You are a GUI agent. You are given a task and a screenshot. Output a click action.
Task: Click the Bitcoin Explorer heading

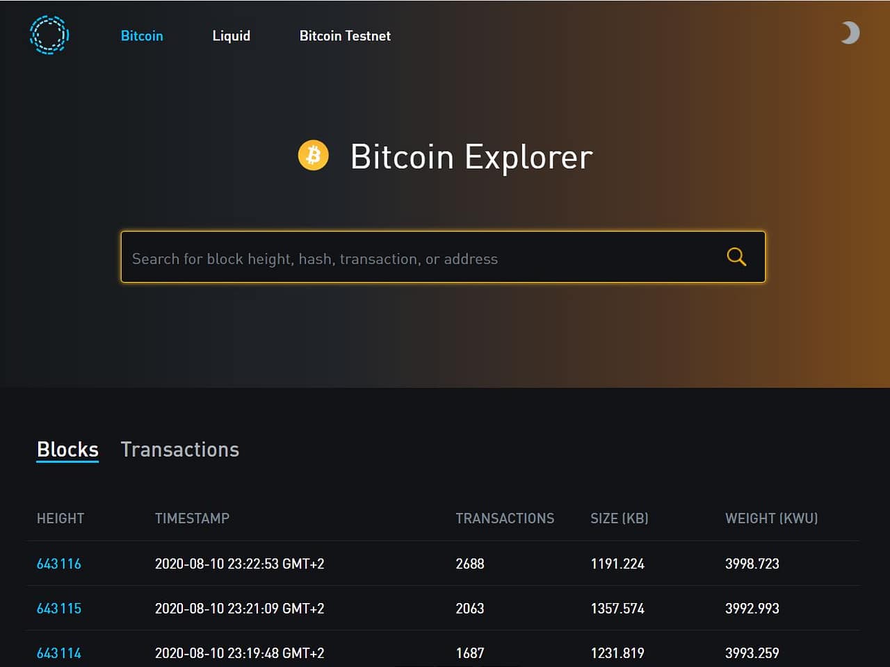[x=471, y=157]
